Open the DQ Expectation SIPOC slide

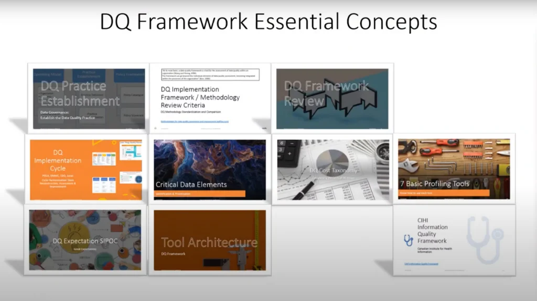click(x=85, y=240)
